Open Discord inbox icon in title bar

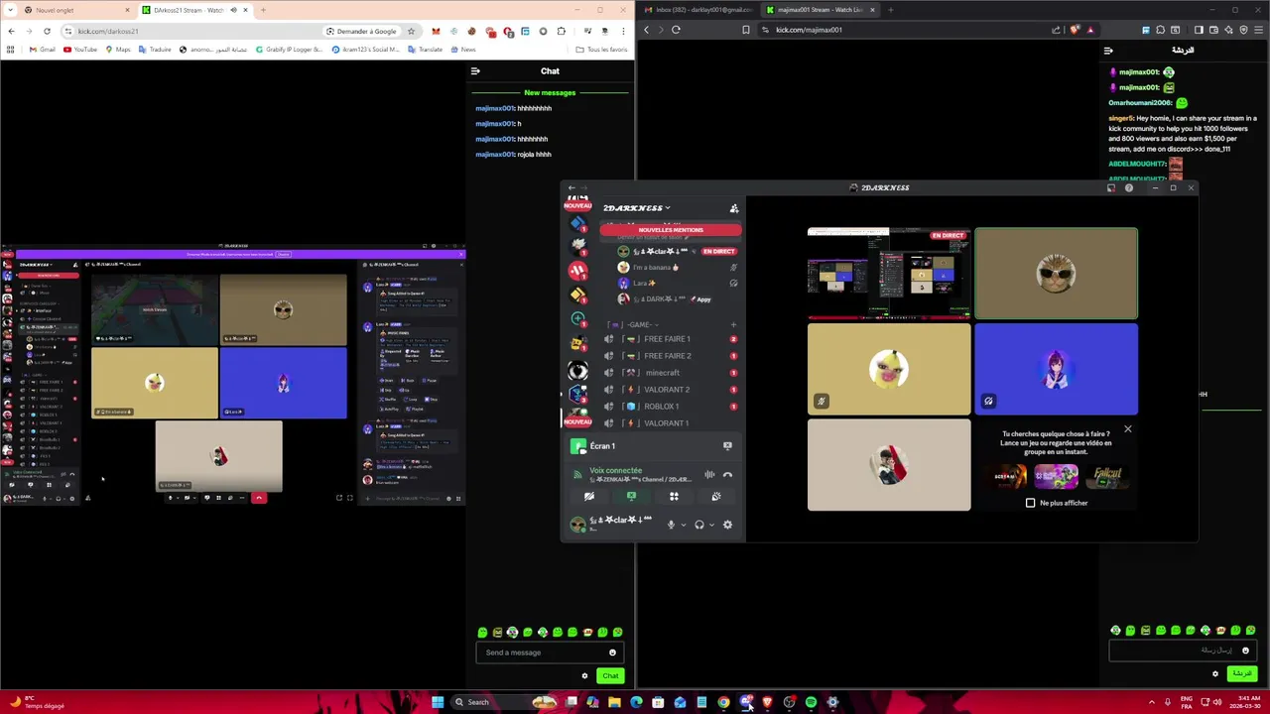point(1110,187)
